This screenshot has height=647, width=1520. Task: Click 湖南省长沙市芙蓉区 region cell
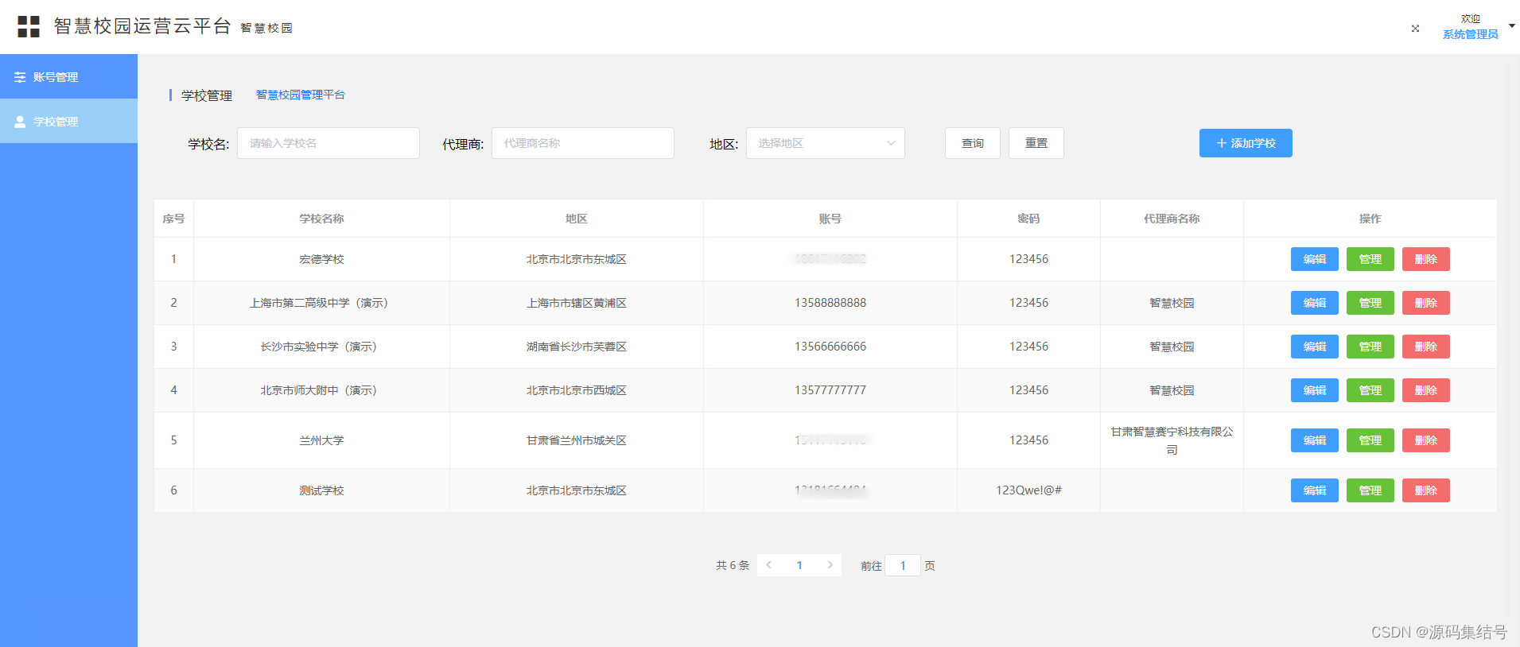[576, 347]
